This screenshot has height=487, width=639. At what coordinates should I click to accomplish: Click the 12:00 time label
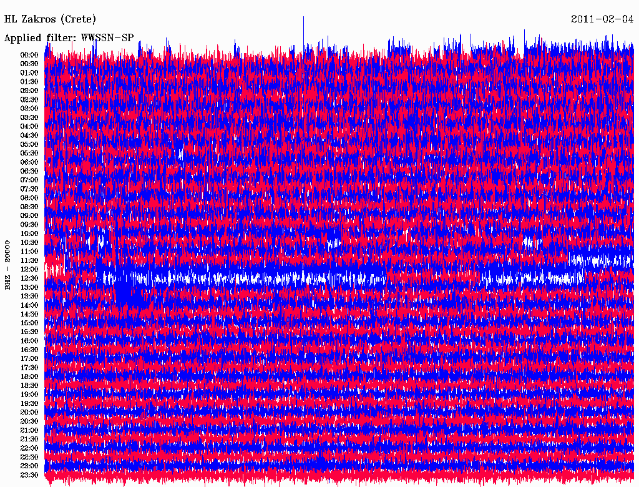(x=29, y=270)
